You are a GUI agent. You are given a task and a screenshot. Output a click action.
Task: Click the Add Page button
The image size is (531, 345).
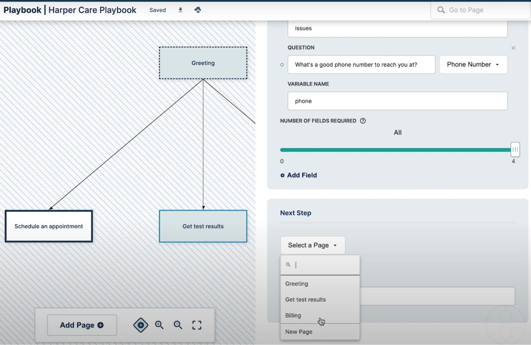(82, 325)
